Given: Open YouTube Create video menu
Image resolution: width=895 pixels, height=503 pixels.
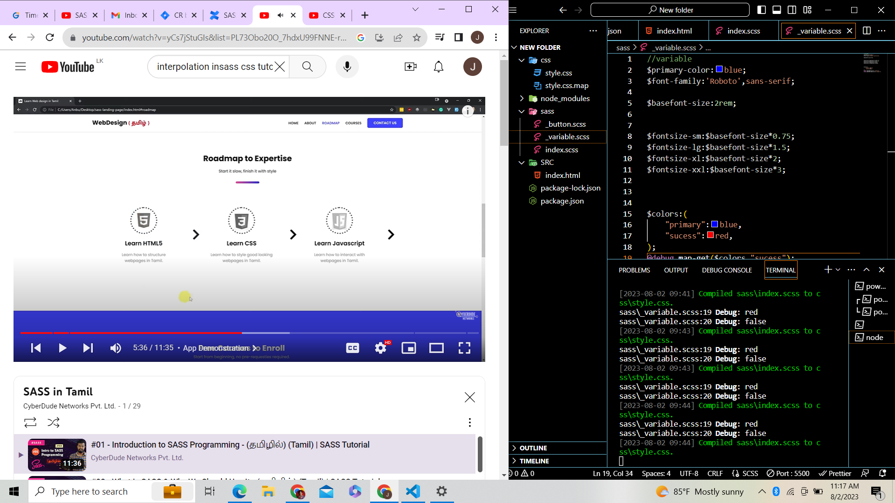Looking at the screenshot, I should (x=410, y=67).
